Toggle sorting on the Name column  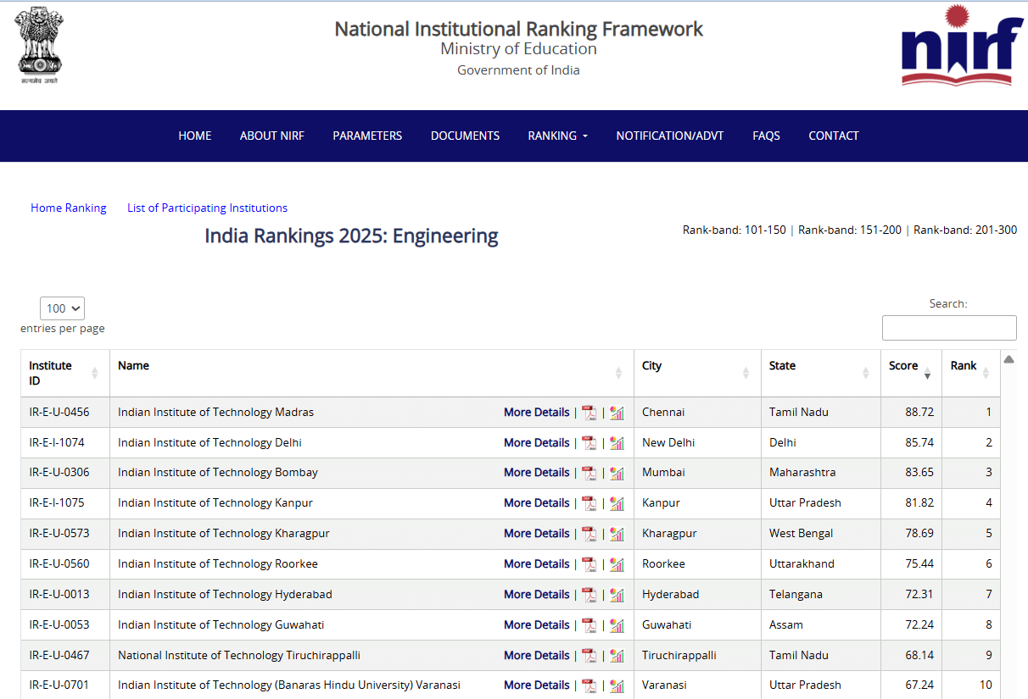tap(133, 365)
